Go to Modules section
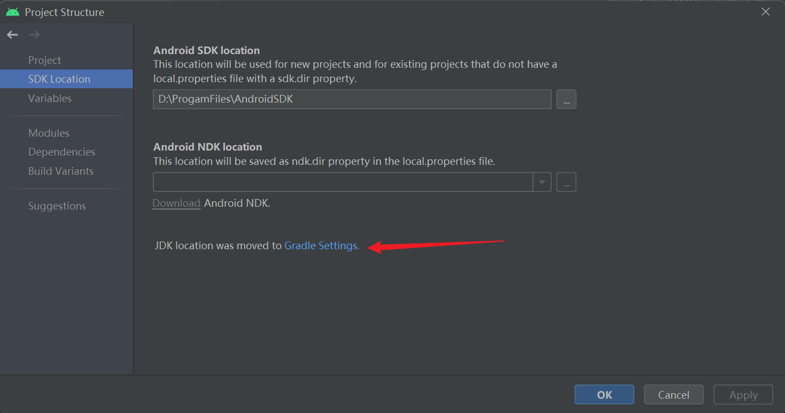The image size is (785, 413). (x=49, y=133)
